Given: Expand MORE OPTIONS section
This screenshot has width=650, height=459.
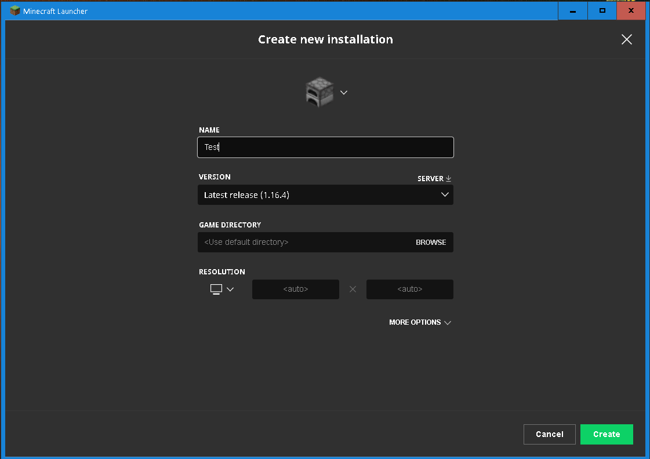Looking at the screenshot, I should coord(420,322).
